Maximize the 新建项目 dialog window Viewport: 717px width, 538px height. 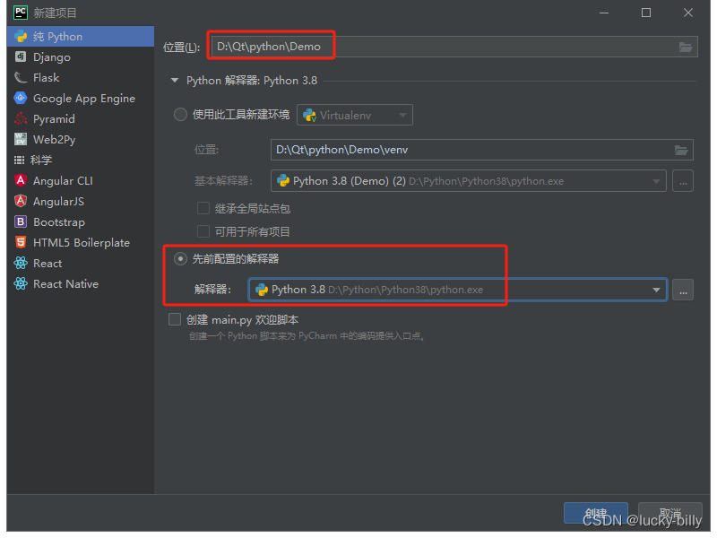pos(646,13)
